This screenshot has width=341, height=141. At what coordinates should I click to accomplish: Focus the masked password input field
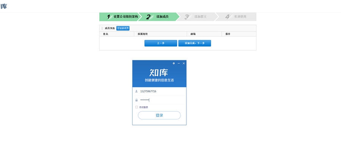pos(160,100)
